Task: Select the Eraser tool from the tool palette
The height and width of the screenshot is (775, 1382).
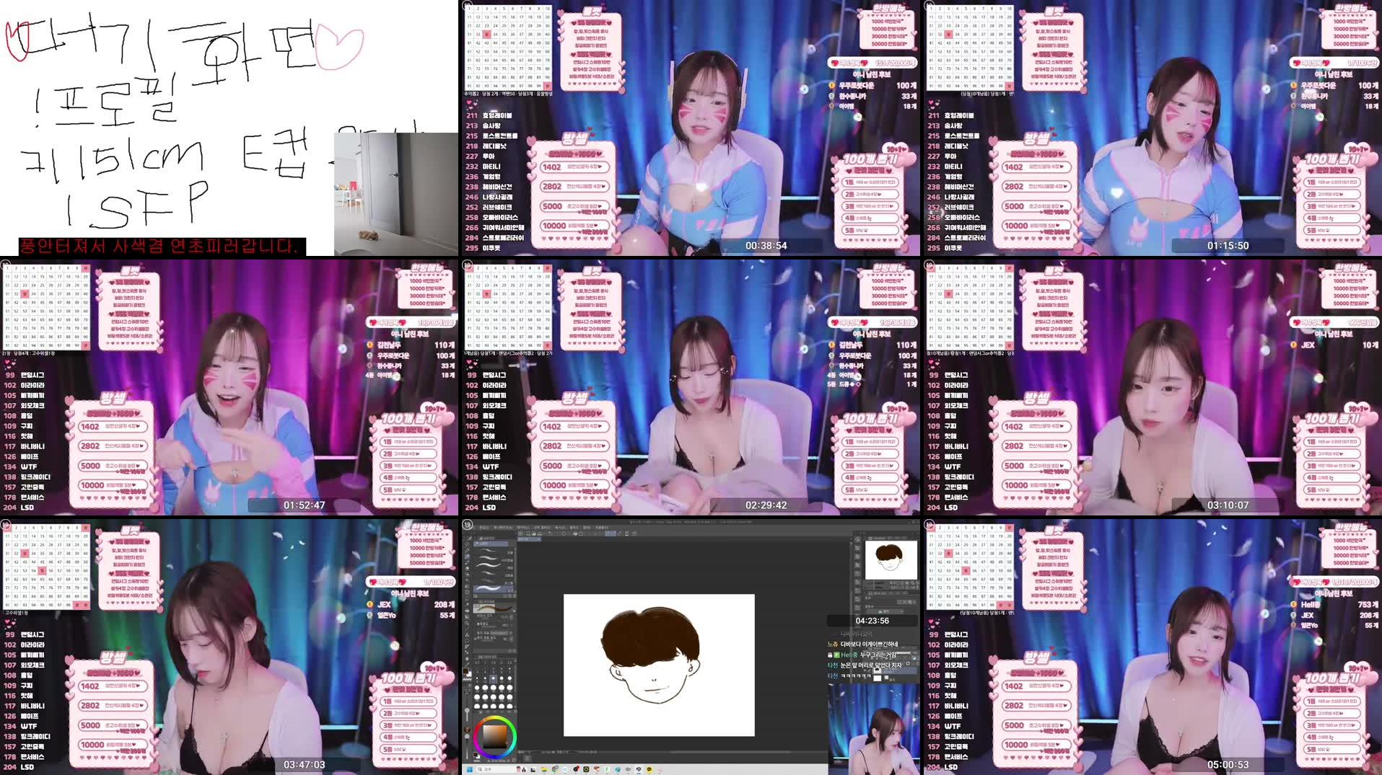Action: tap(467, 594)
